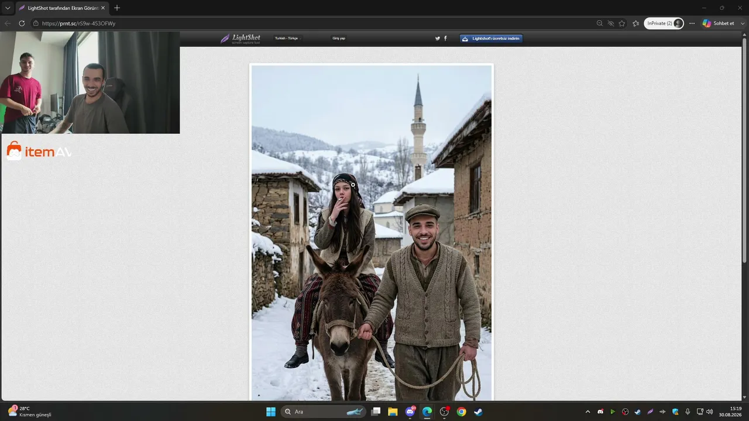Click the taskbar search box Ara
Image resolution: width=749 pixels, height=421 pixels.
click(324, 412)
